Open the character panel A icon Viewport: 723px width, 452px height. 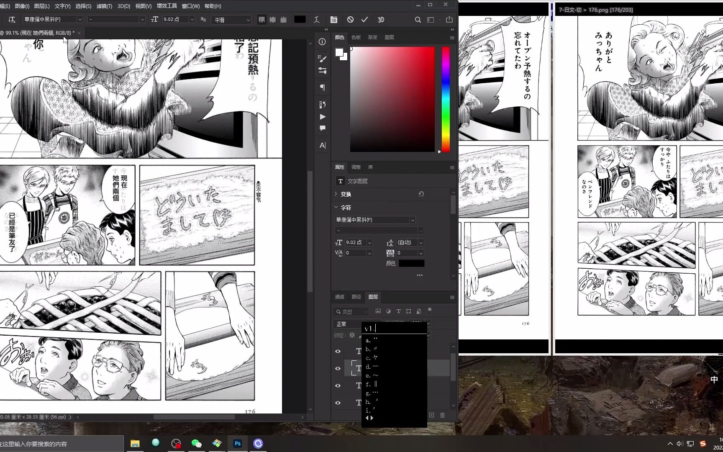(x=322, y=145)
